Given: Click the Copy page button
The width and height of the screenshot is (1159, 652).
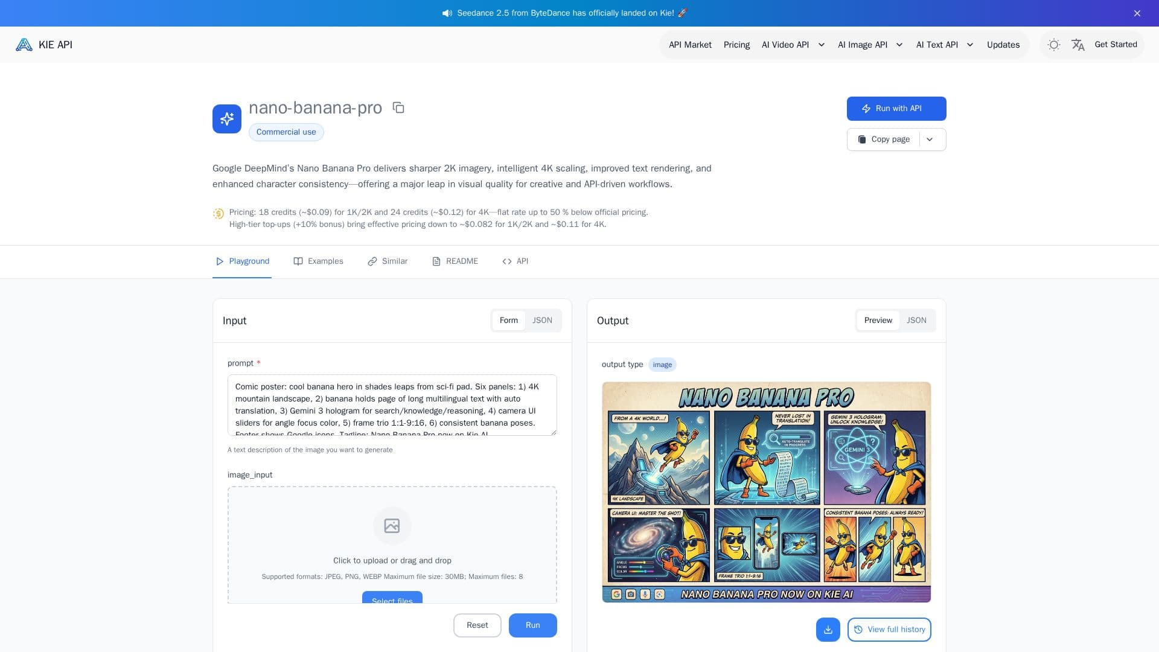Looking at the screenshot, I should pyautogui.click(x=884, y=139).
